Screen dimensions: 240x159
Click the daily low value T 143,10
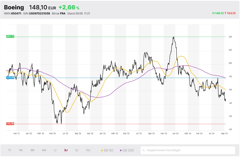pos(230,13)
